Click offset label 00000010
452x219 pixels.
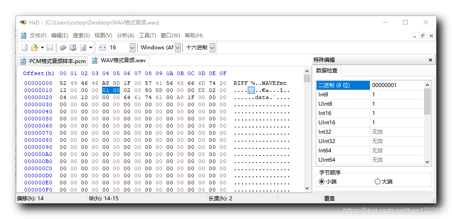pos(38,90)
